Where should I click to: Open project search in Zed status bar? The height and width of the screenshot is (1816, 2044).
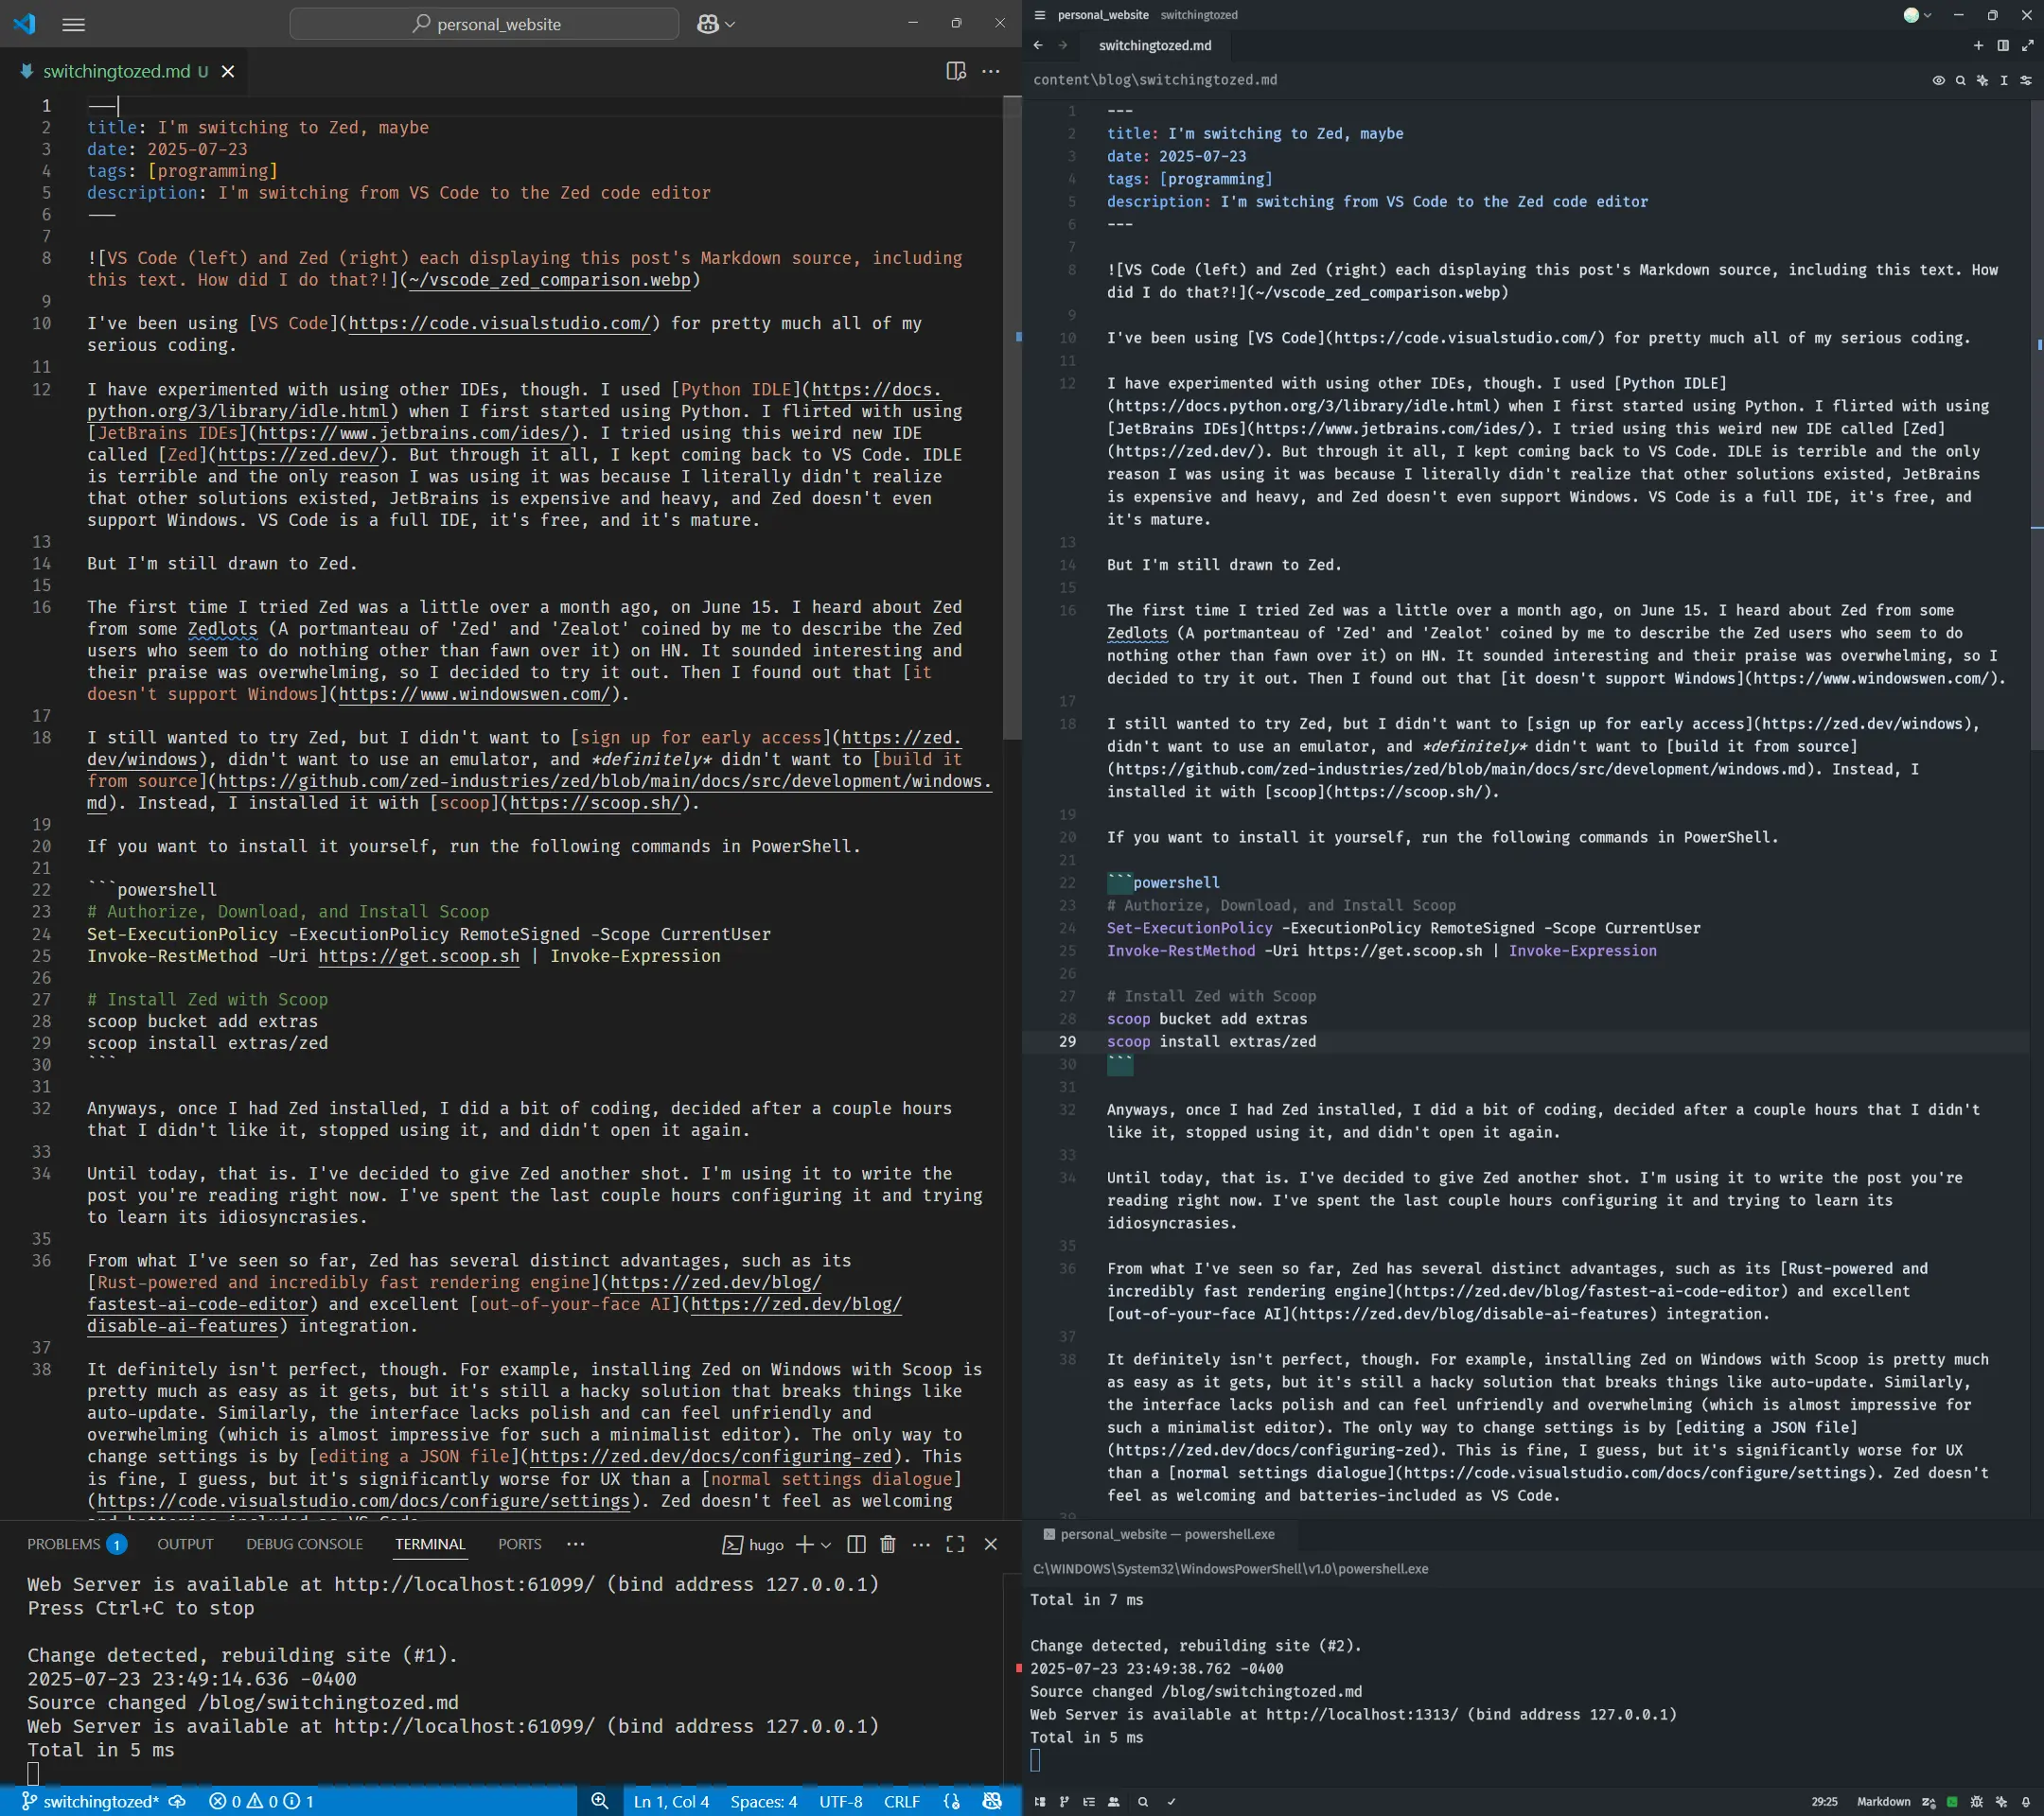pyautogui.click(x=1143, y=1802)
